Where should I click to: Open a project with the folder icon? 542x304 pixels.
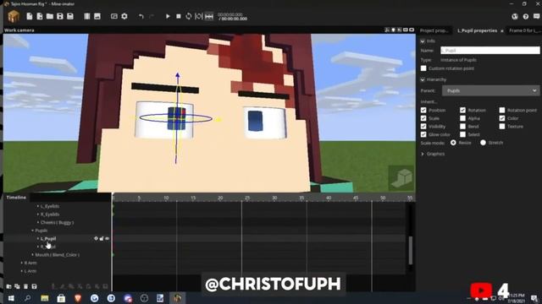pos(50,16)
